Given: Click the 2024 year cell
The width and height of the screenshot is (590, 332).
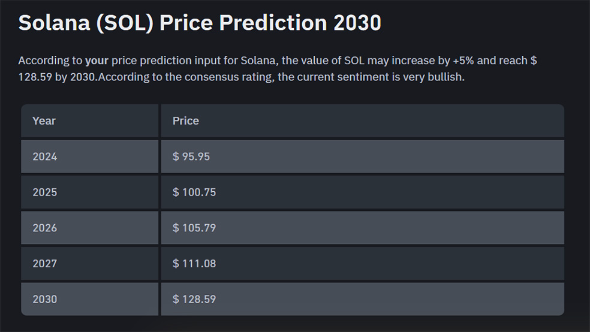Looking at the screenshot, I should point(89,156).
